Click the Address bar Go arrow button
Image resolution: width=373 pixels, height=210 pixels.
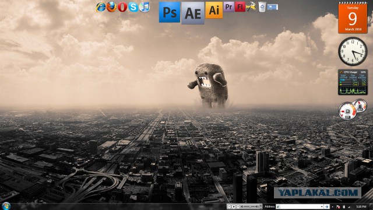click(x=326, y=206)
